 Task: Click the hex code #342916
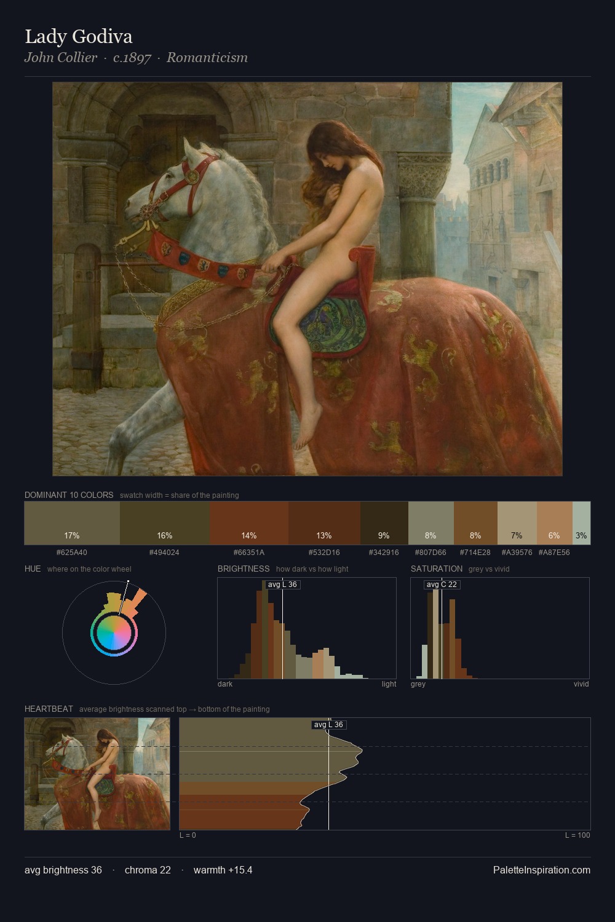(384, 553)
